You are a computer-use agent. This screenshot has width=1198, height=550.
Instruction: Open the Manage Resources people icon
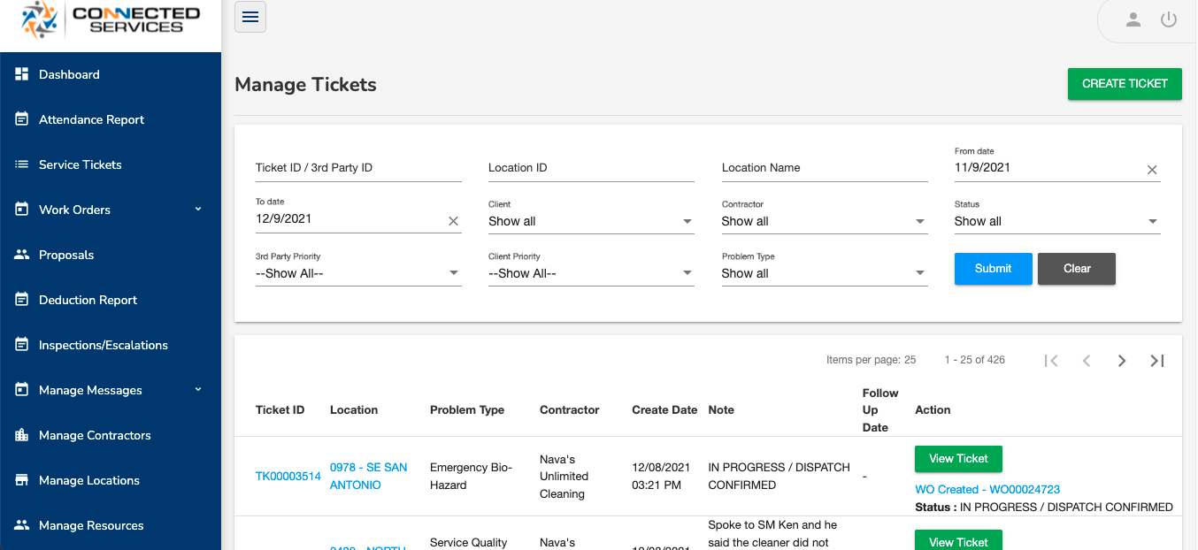pyautogui.click(x=21, y=525)
